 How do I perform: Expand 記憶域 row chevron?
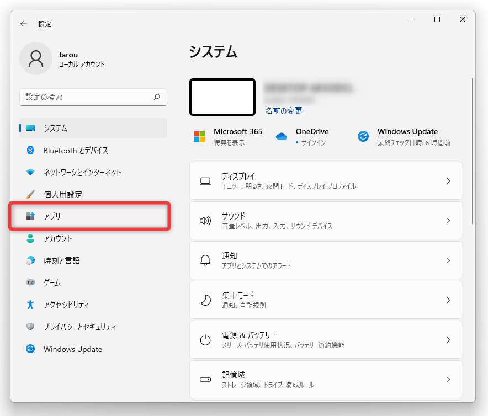click(x=448, y=380)
